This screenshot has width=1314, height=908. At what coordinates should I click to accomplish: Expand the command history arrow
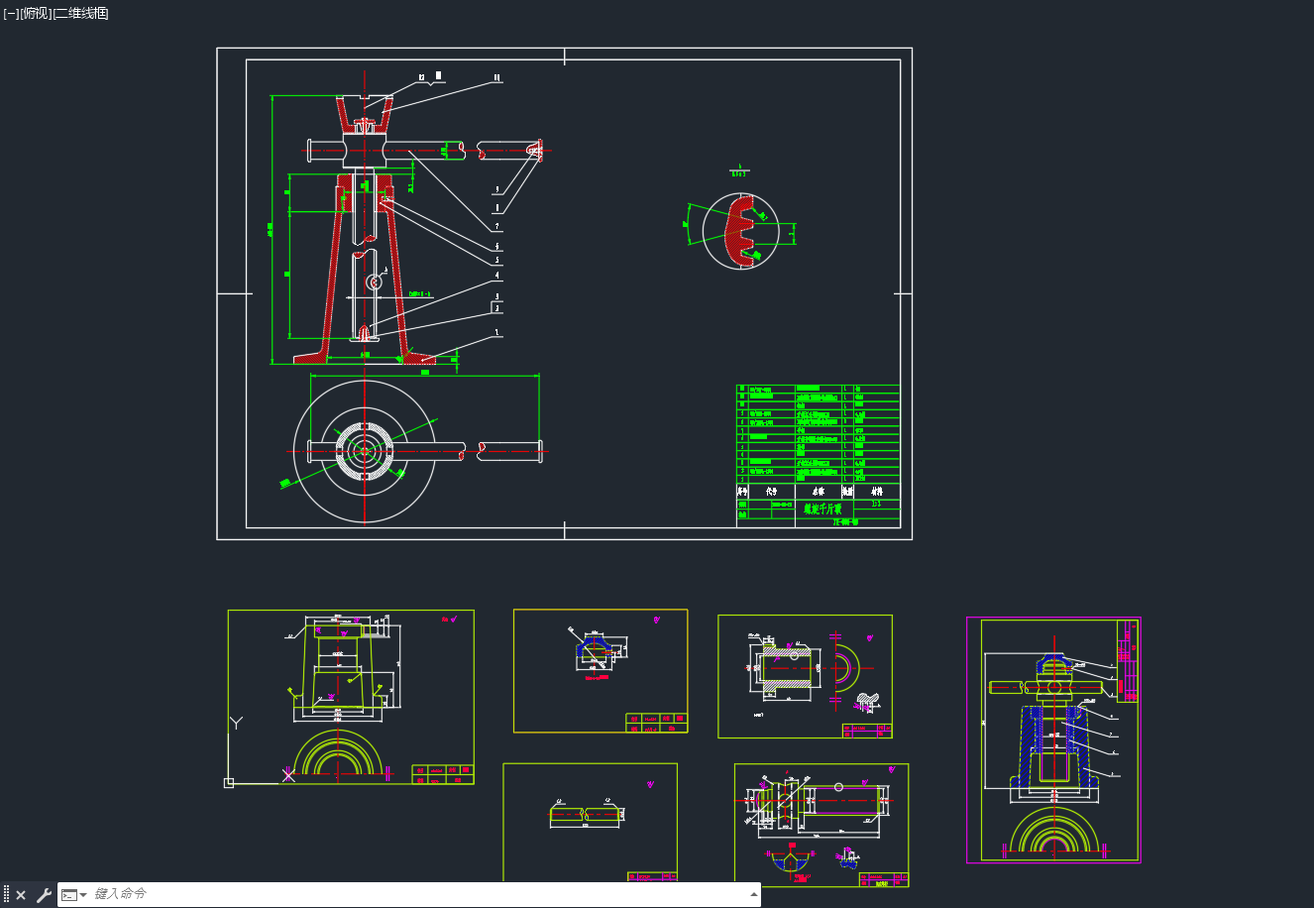click(x=754, y=894)
